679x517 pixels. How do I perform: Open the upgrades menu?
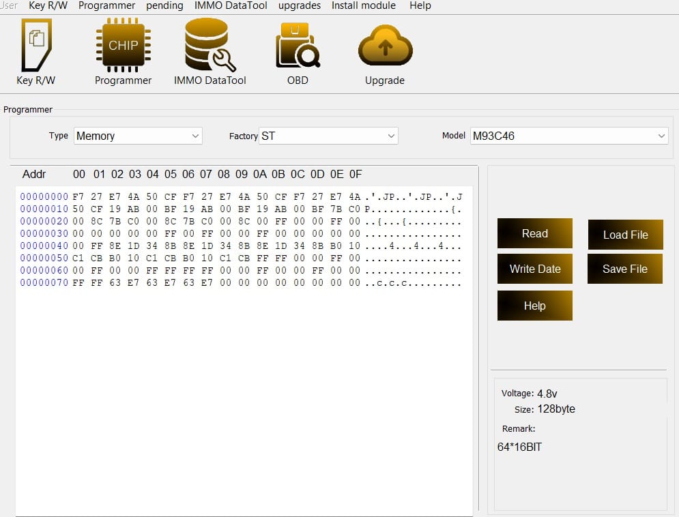(x=299, y=5)
